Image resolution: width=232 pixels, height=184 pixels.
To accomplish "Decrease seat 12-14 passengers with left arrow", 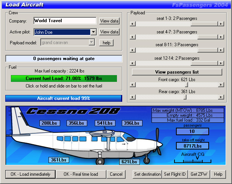I will tap(133, 63).
